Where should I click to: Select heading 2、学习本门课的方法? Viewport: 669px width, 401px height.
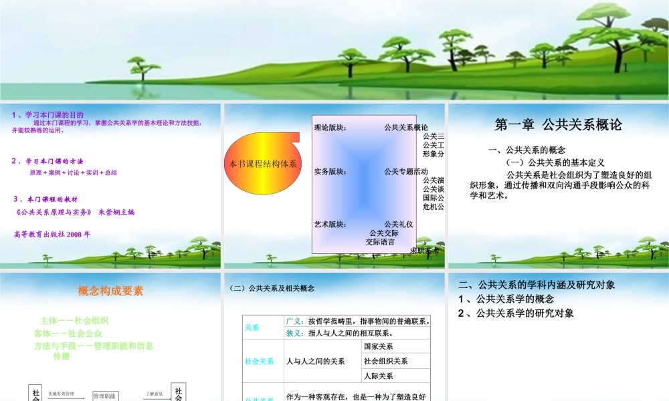click(47, 161)
